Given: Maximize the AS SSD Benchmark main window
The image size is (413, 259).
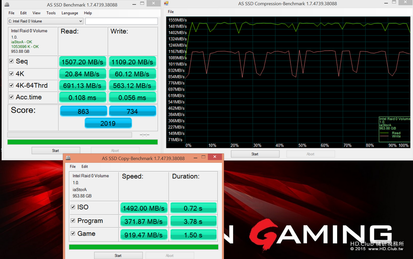Looking at the screenshot, I should 142,3.
